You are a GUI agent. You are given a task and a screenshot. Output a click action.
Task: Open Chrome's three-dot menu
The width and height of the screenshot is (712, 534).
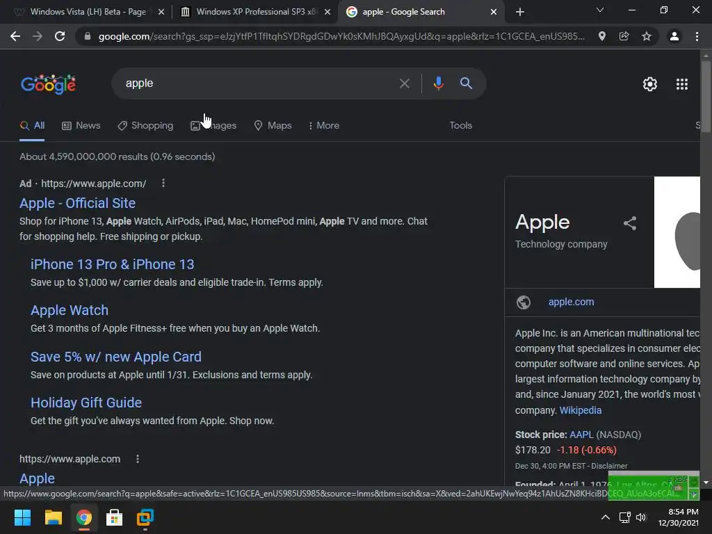(697, 36)
